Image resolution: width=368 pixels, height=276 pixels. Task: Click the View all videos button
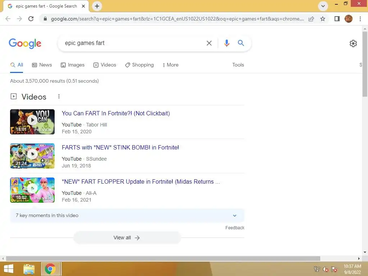coord(127,238)
